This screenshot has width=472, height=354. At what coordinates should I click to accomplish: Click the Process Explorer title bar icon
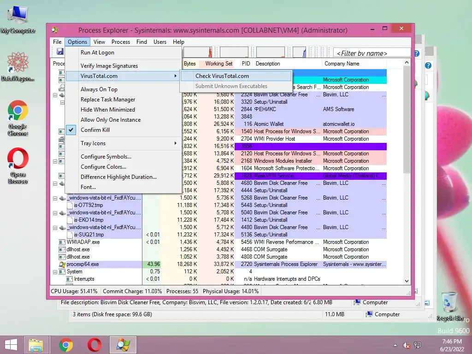tap(55, 30)
